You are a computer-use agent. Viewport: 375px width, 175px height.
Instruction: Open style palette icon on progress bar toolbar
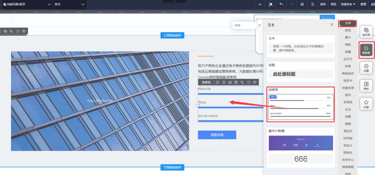click(236, 82)
